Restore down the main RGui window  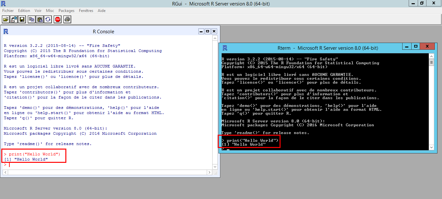[x=422, y=3]
